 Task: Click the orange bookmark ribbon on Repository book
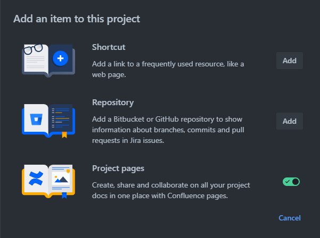(x=64, y=135)
